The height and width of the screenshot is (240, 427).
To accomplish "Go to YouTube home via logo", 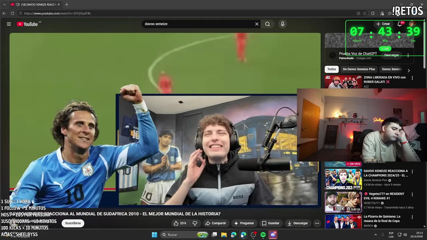I will pyautogui.click(x=27, y=24).
